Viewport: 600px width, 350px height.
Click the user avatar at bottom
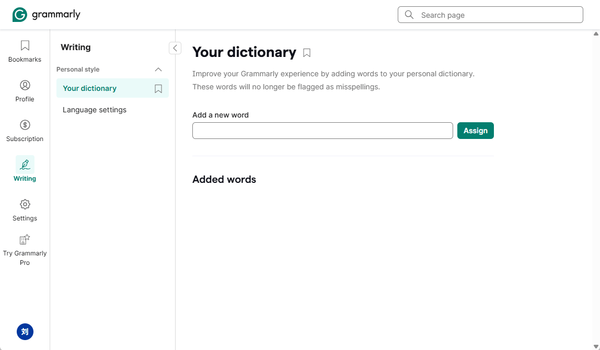25,332
